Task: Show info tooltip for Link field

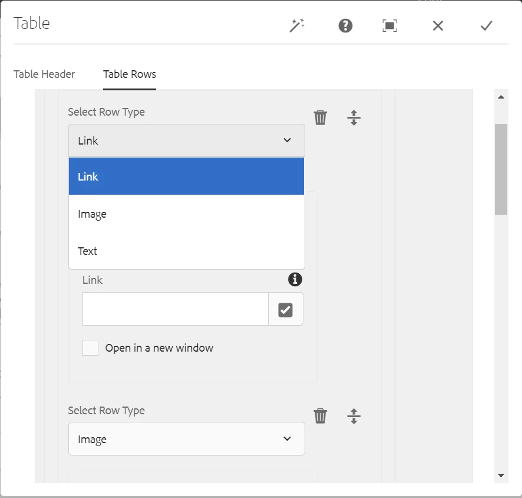Action: click(295, 279)
